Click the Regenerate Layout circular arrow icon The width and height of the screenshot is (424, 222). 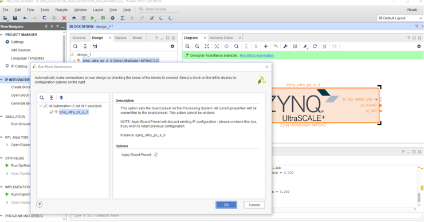pyautogui.click(x=315, y=46)
